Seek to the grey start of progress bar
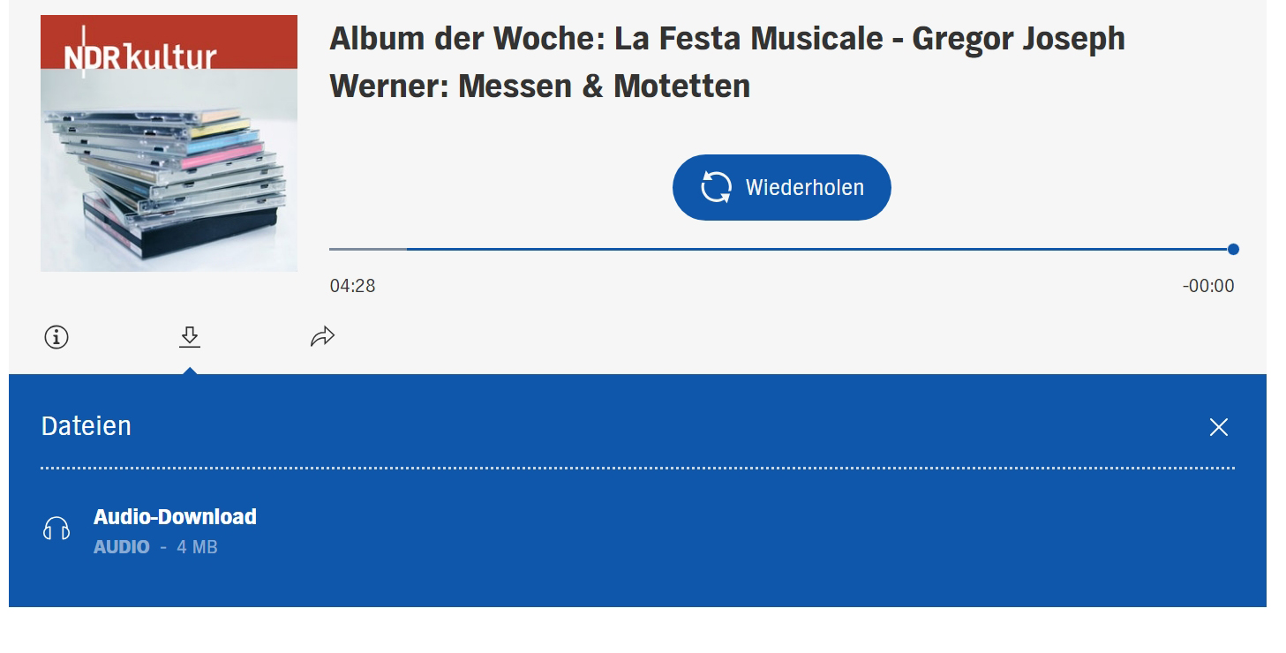 pos(367,249)
